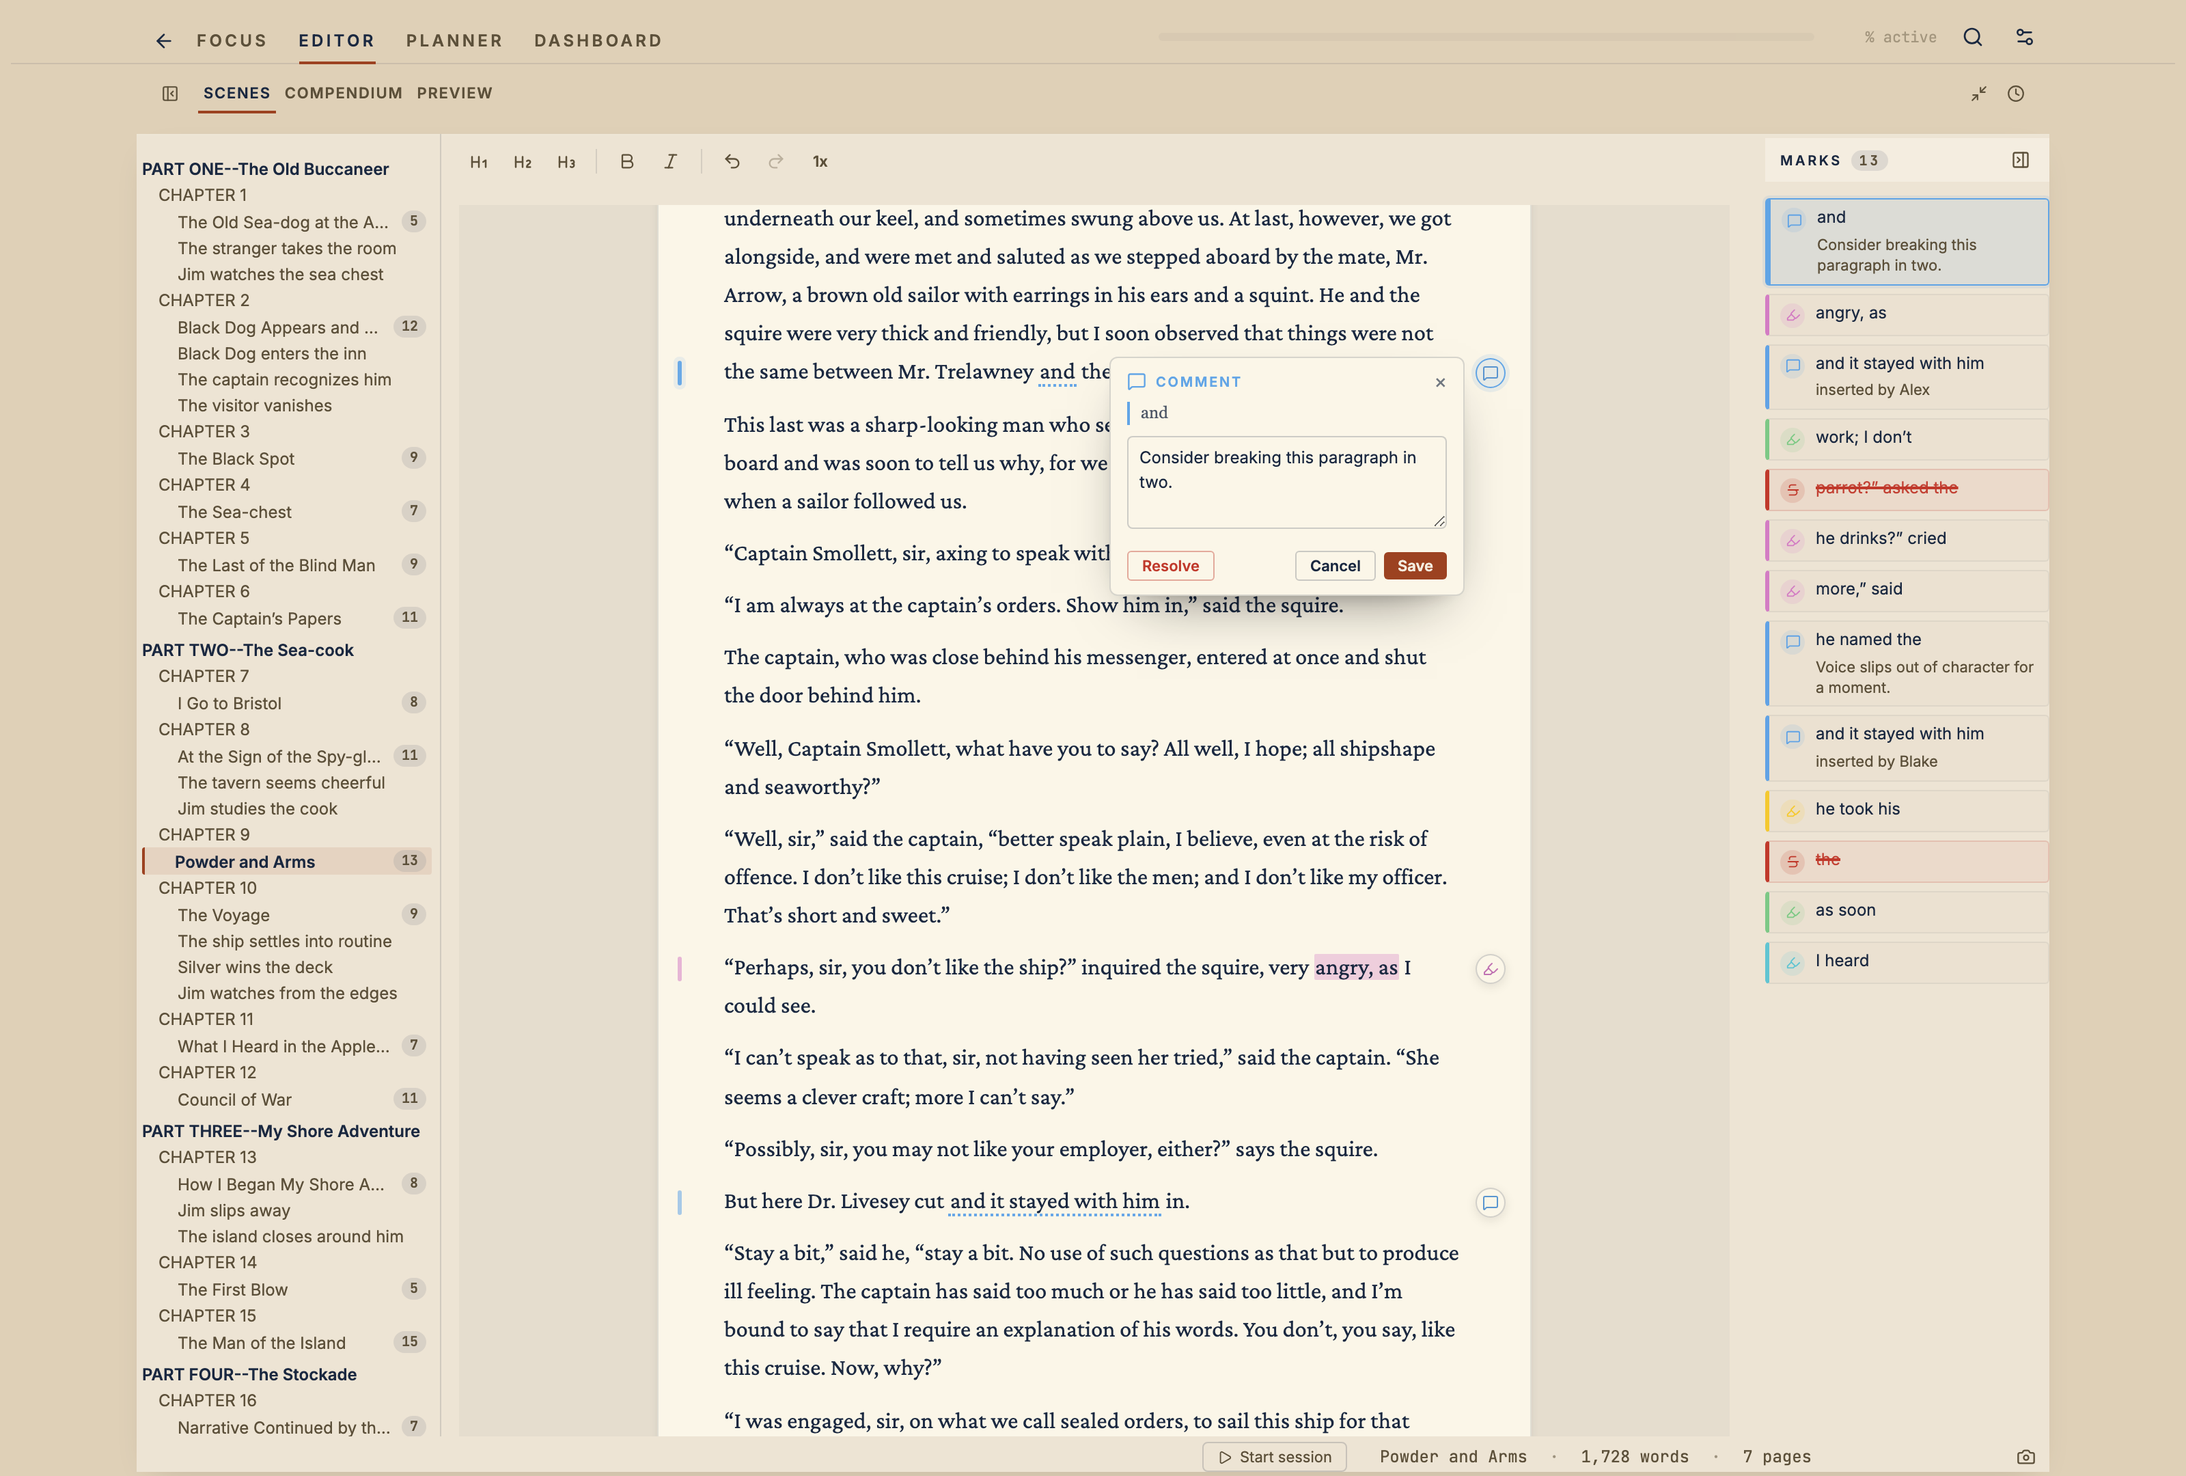
Task: Select CHAPTER 7 in the tree
Action: coord(203,676)
